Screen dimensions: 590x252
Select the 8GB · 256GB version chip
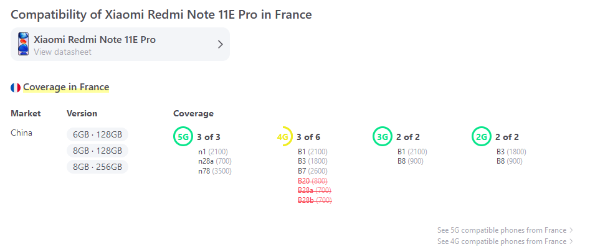point(97,167)
